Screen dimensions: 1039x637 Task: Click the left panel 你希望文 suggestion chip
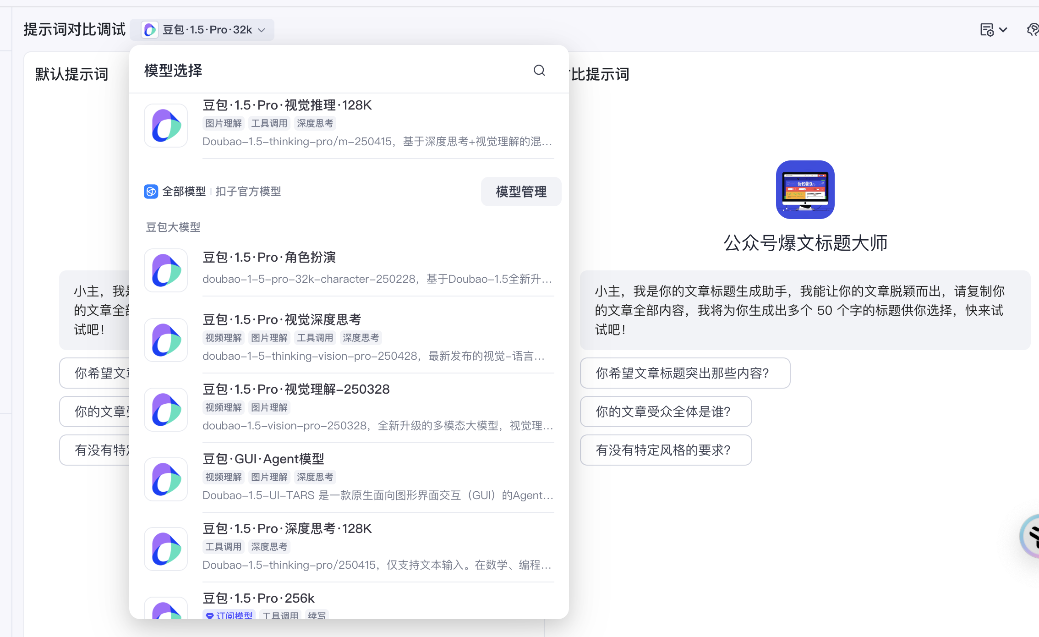tap(95, 373)
